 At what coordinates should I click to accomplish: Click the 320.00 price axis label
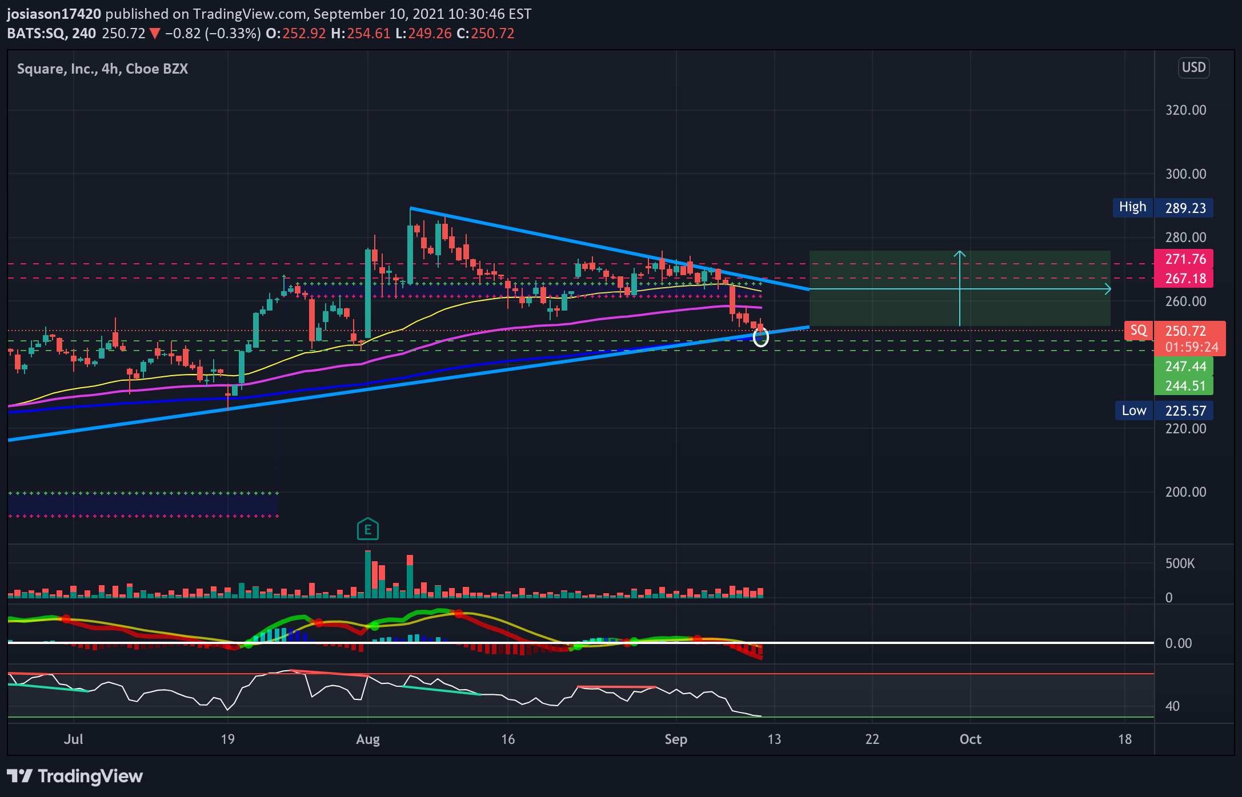tap(1185, 110)
